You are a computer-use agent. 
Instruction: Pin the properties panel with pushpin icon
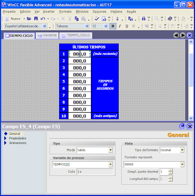click(182, 126)
